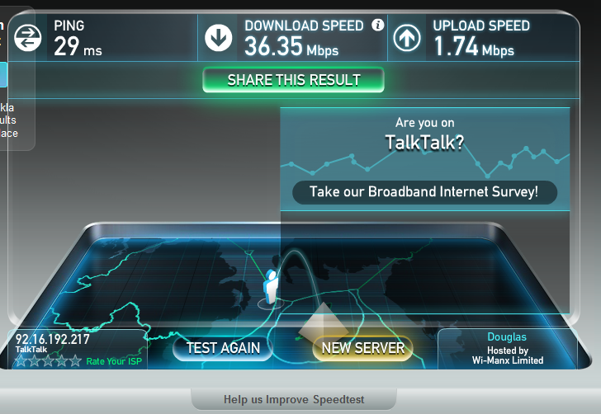
Task: Open Help us Improve Speedtest tab
Action: (x=294, y=399)
